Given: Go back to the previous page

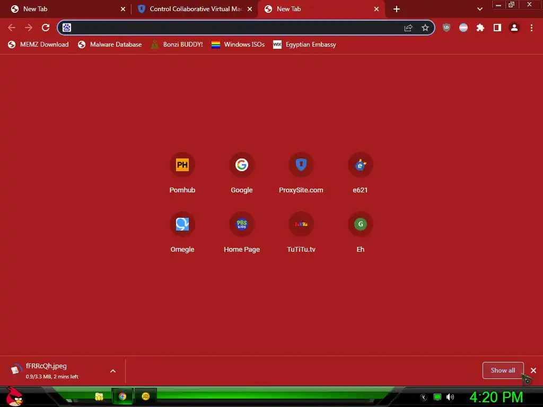Looking at the screenshot, I should (12, 28).
